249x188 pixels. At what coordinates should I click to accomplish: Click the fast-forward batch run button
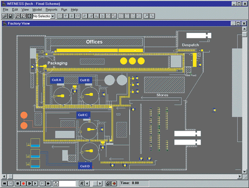pyautogui.click(x=48, y=183)
